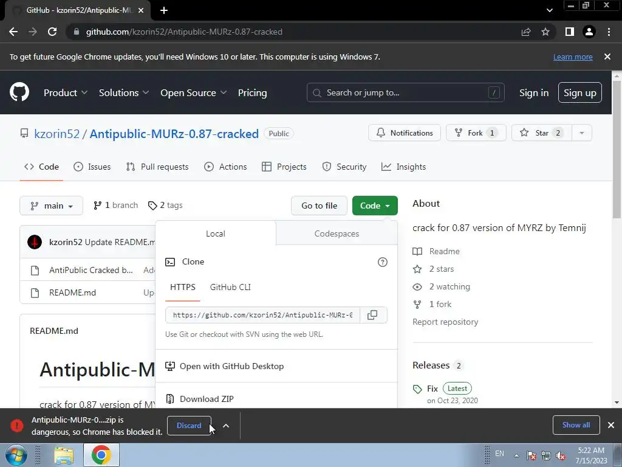Open Windows Start menu
Image resolution: width=622 pixels, height=467 pixels.
point(15,455)
